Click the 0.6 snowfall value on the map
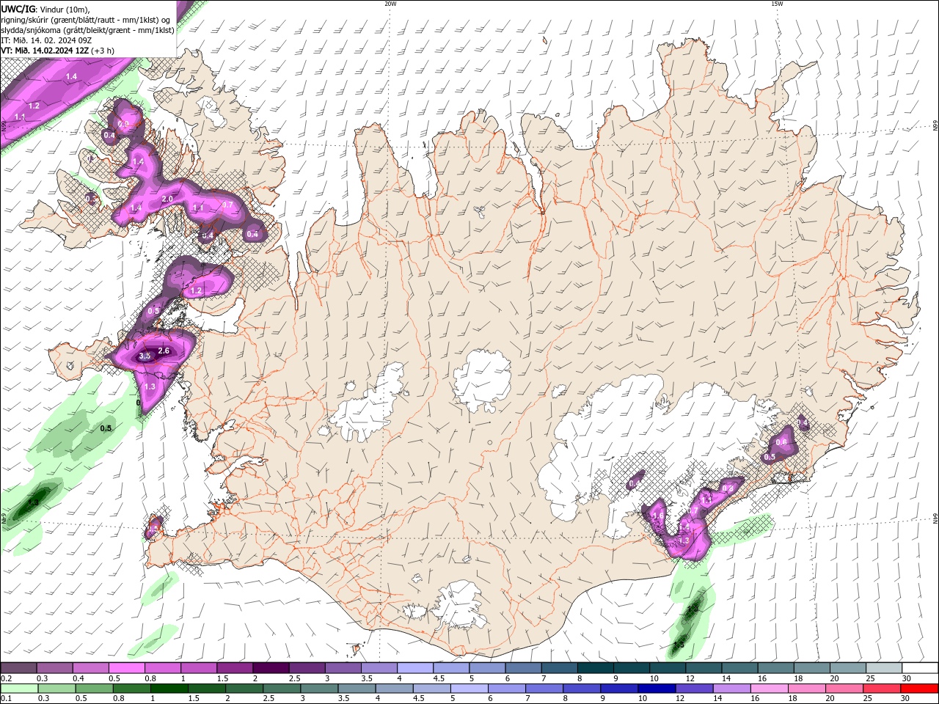The image size is (939, 704). click(x=781, y=442)
